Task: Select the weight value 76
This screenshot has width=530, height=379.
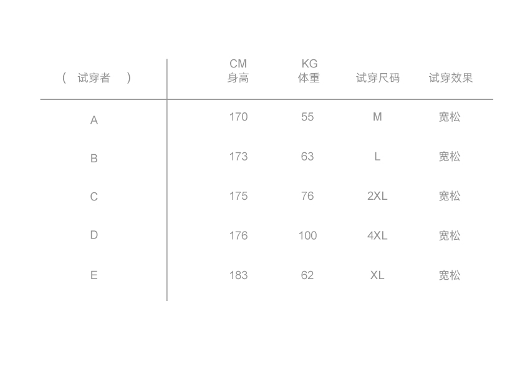Action: [x=307, y=196]
